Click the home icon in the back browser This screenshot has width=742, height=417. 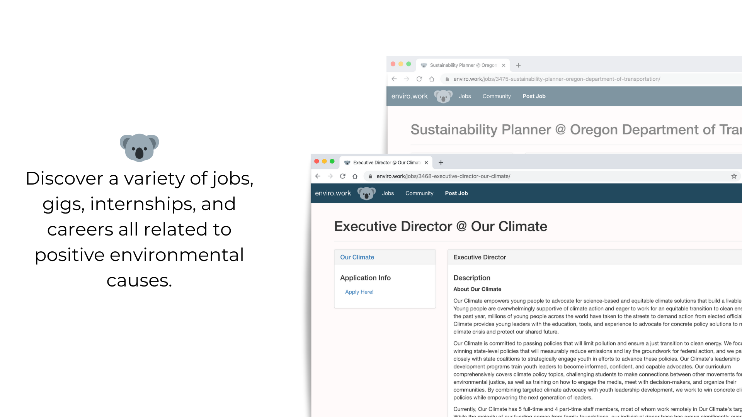pos(432,79)
